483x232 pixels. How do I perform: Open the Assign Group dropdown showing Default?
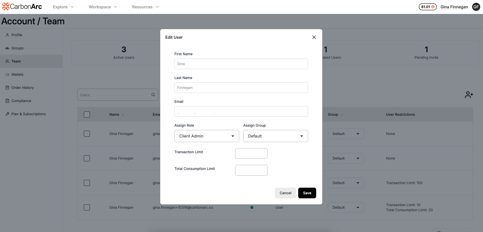pos(275,136)
